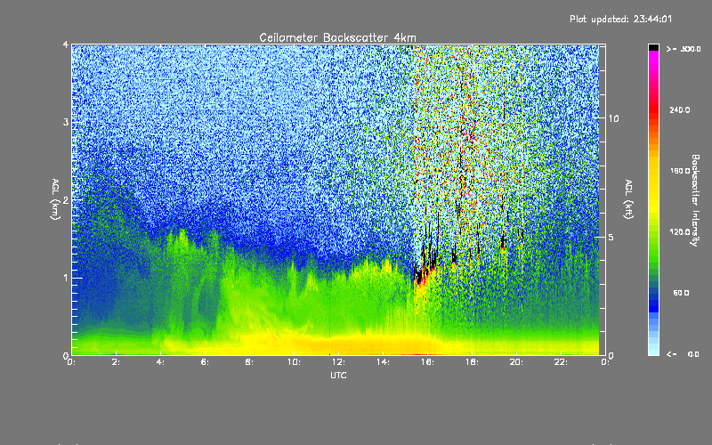Click the black top segment of the colorbar
This screenshot has height=445, width=712.
coord(653,47)
